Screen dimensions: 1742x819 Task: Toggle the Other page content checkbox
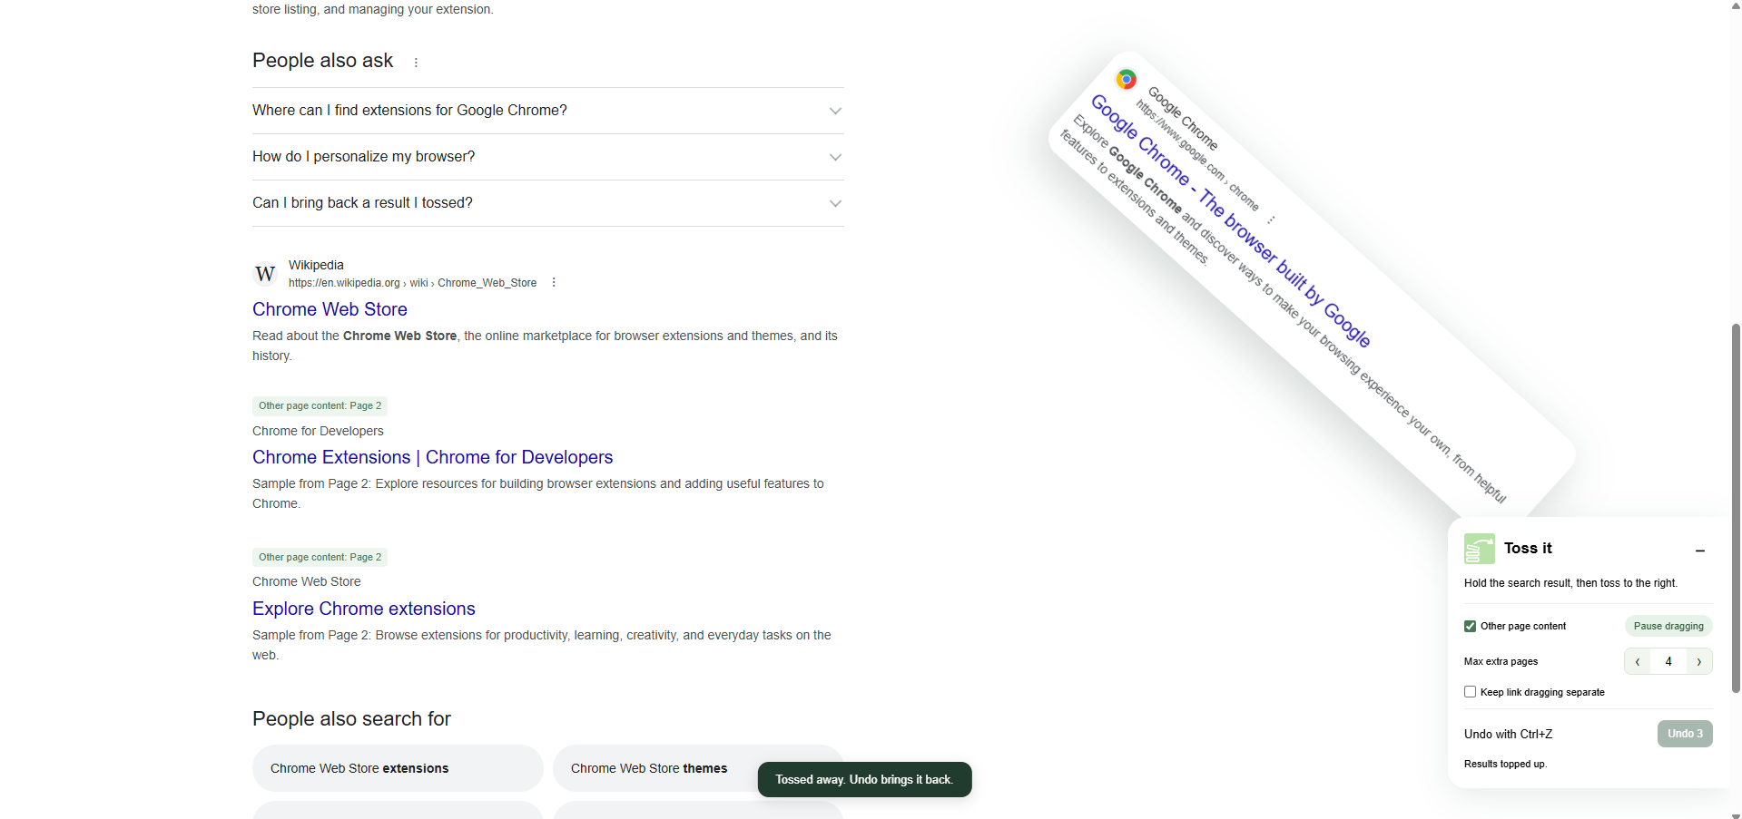(x=1471, y=626)
